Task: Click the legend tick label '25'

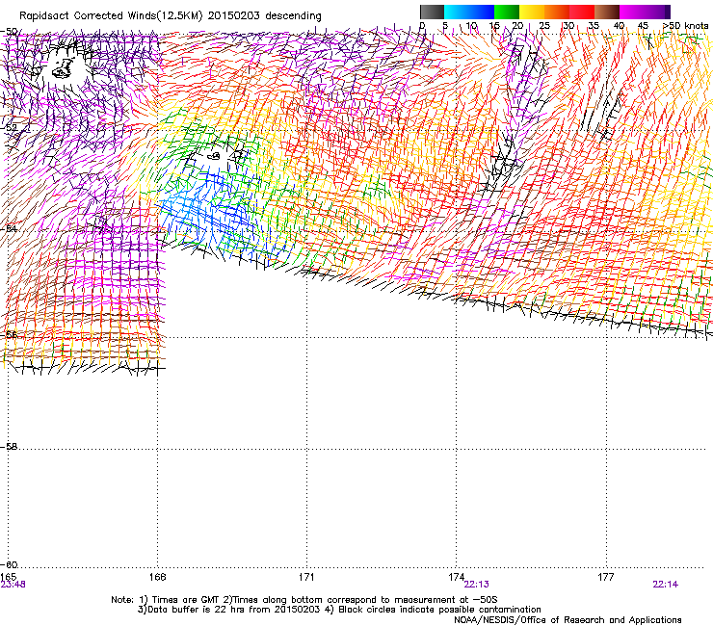Action: [x=544, y=26]
